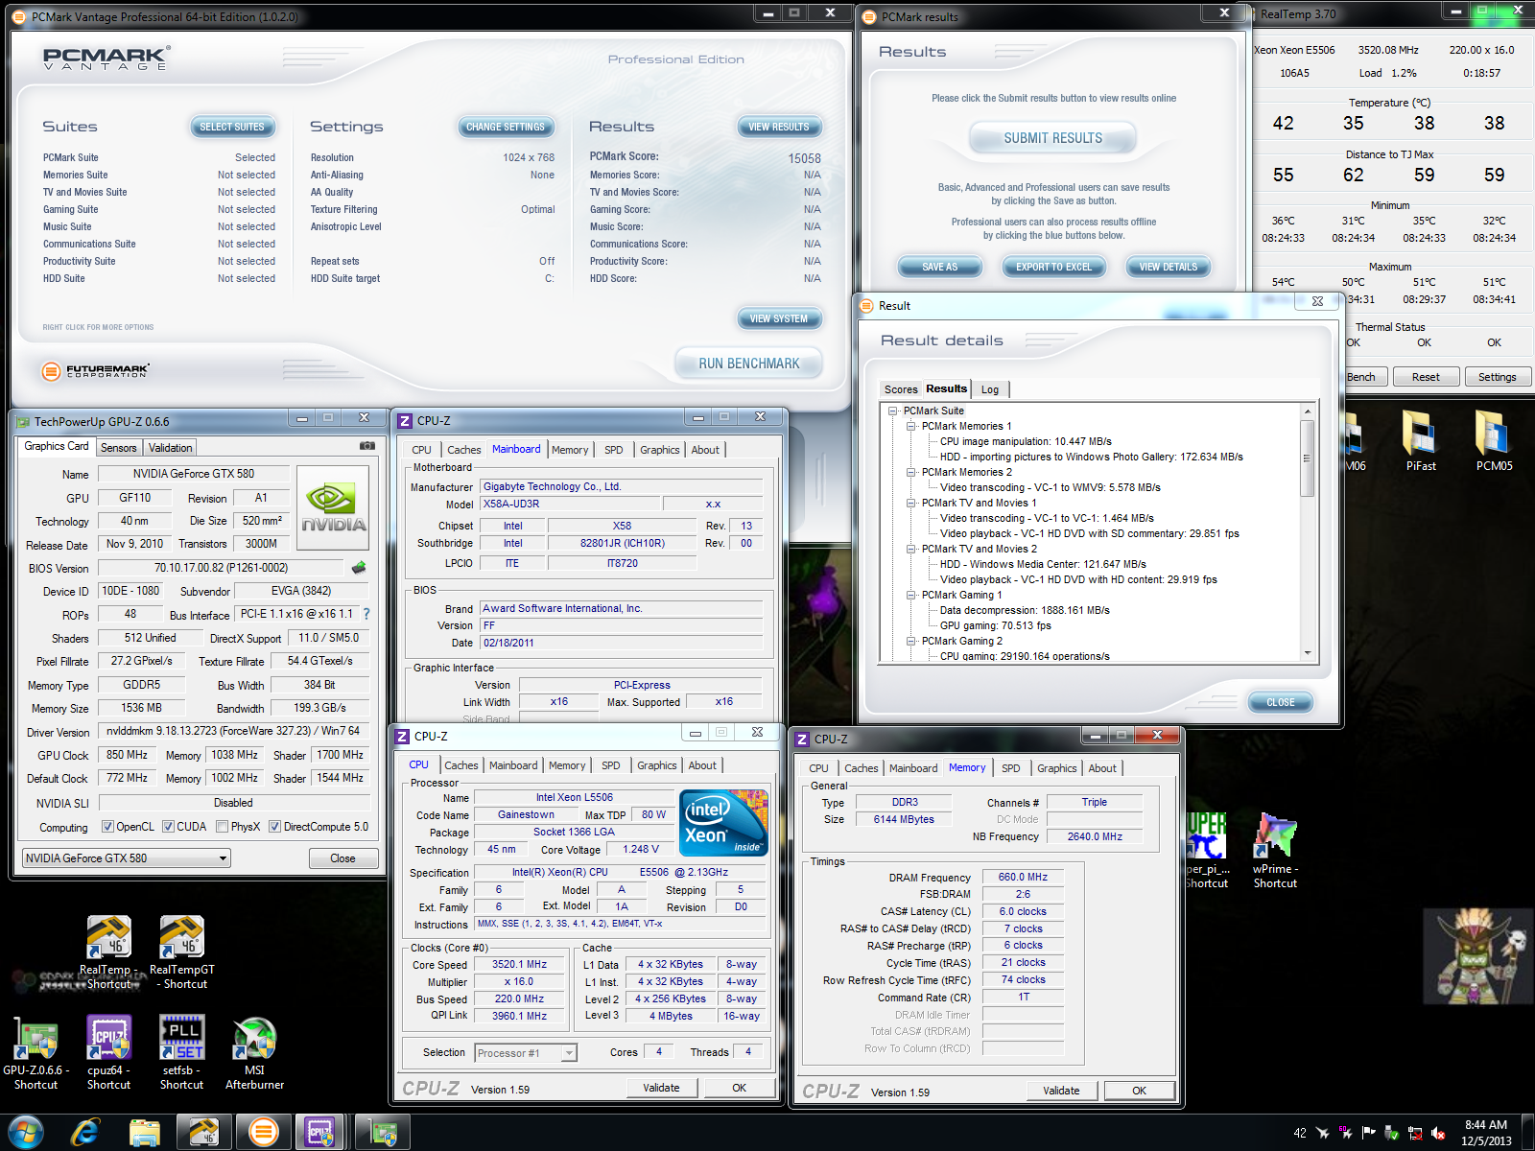Image resolution: width=1535 pixels, height=1151 pixels.
Task: Open the NVIDIA GeForce GTX 580 dropdown
Action: pos(126,858)
